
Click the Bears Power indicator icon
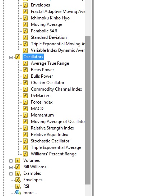pyautogui.click(x=25, y=70)
